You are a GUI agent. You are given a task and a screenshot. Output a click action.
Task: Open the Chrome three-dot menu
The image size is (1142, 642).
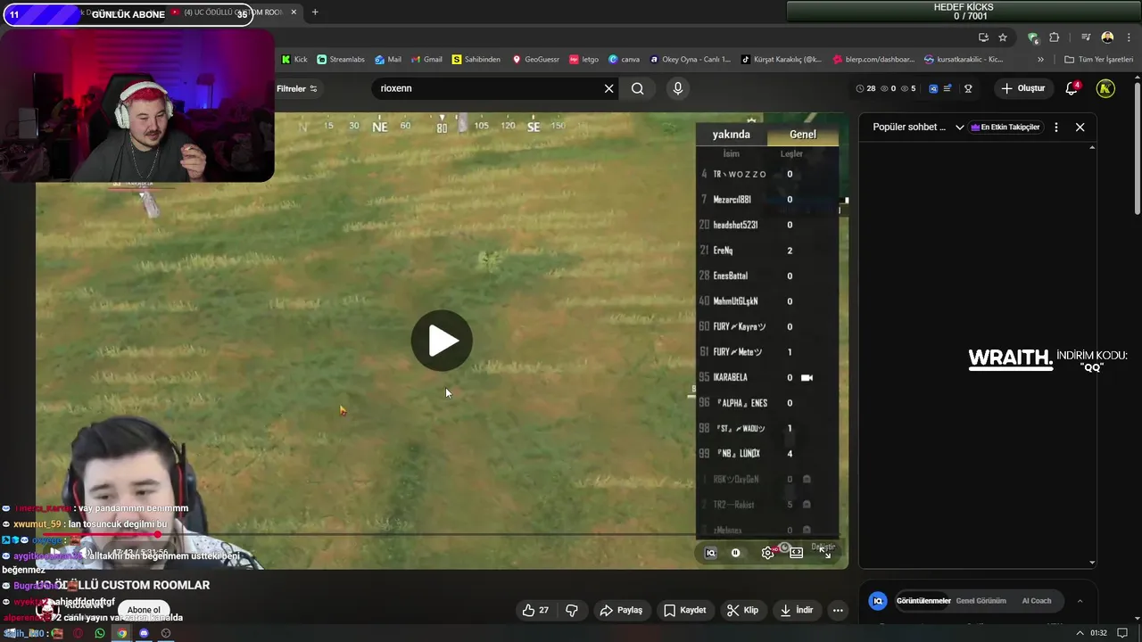pos(1130,37)
